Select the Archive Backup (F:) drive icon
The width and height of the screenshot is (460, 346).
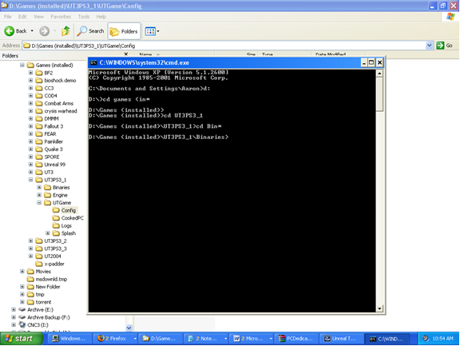coord(22,317)
